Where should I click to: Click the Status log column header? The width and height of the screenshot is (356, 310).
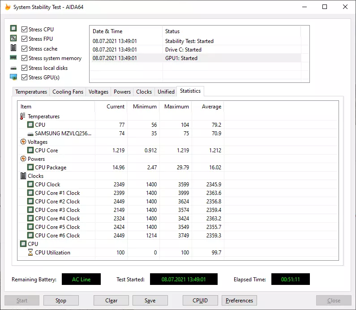(x=232, y=31)
